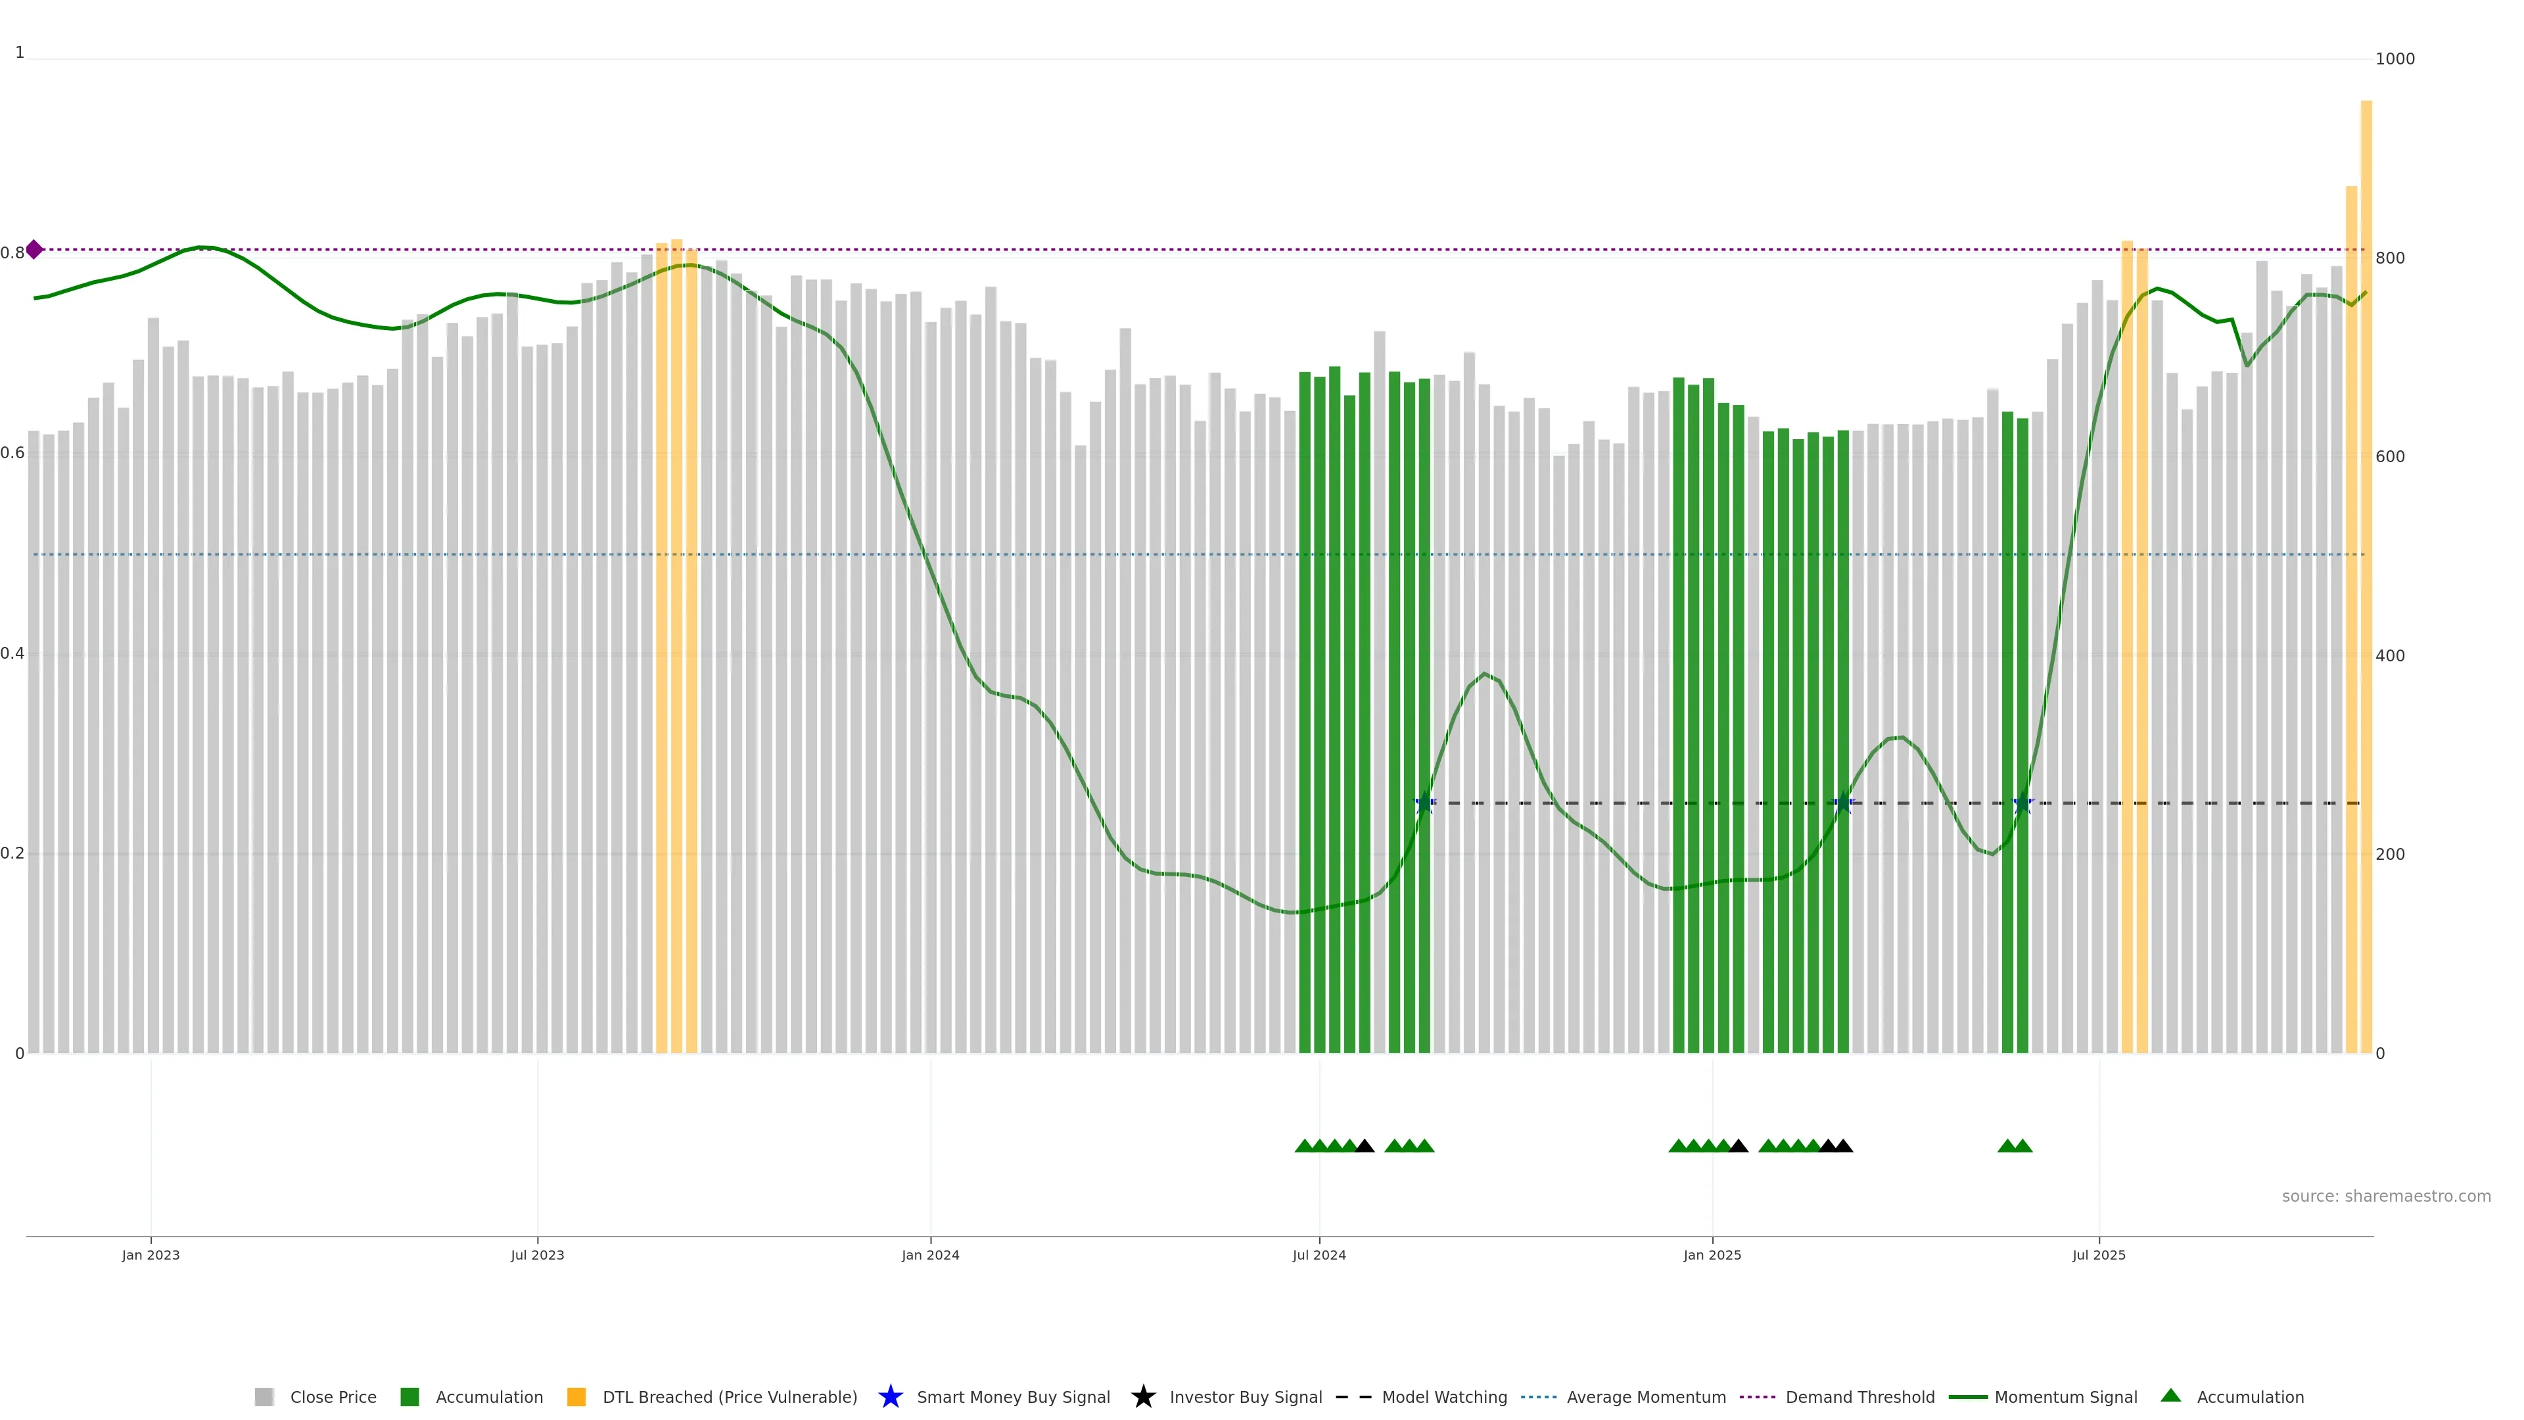
Task: Click the Jan 2024 x-axis label
Action: point(930,1254)
